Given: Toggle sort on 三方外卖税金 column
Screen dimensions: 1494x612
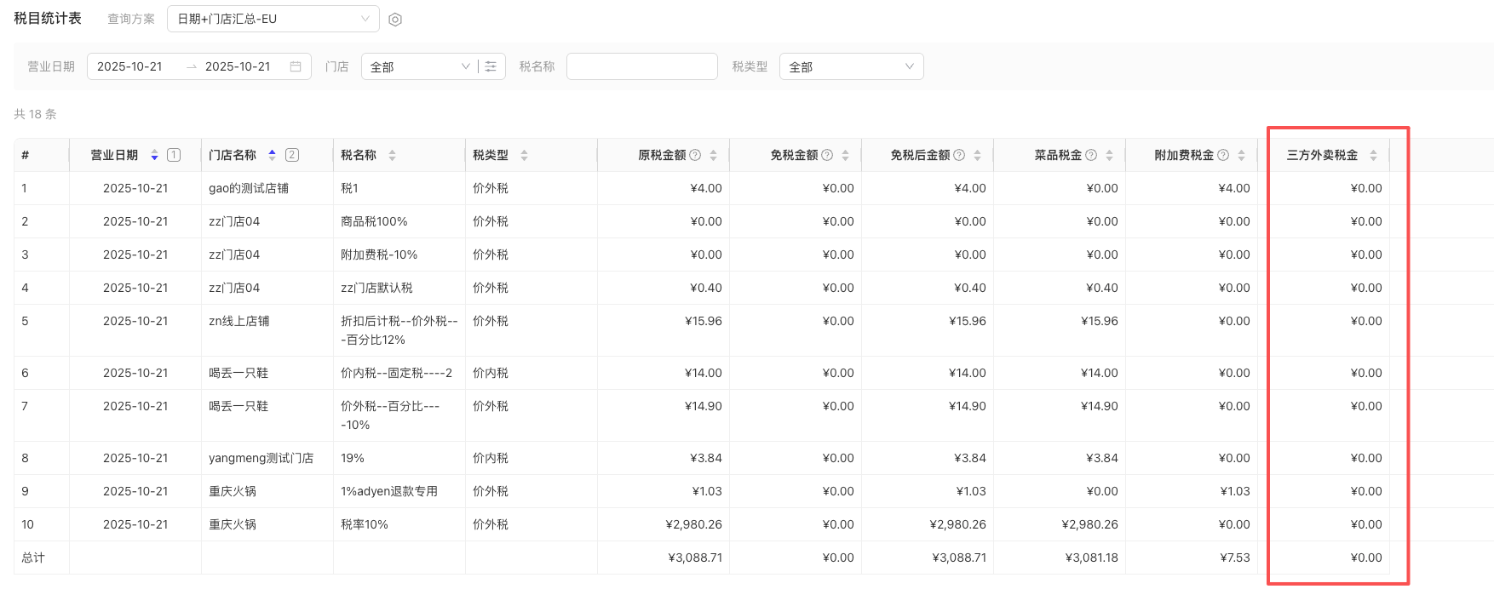Looking at the screenshot, I should click(1373, 155).
